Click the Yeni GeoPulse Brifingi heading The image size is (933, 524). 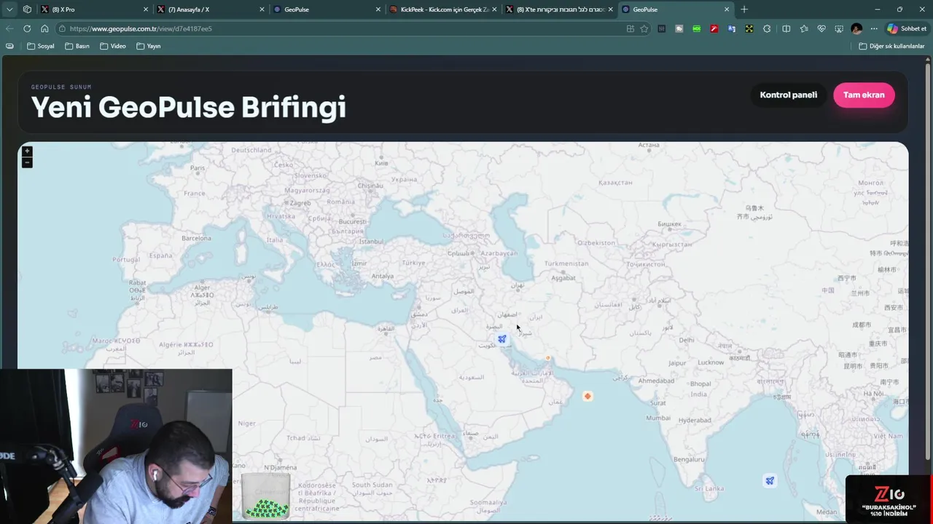coord(188,107)
